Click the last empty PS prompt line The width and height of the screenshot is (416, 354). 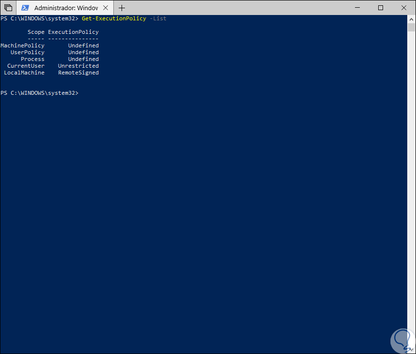click(x=40, y=93)
